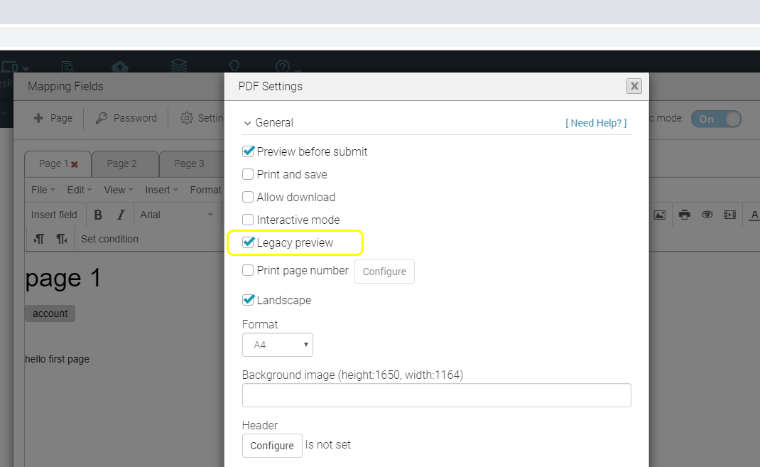
Task: Click the Need Help link
Action: click(x=596, y=122)
